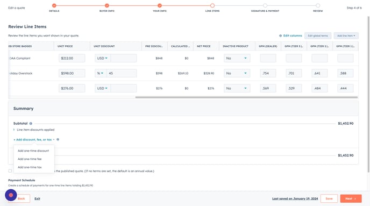Click the Back button
Screen dimensions: 370x206
point(21,198)
